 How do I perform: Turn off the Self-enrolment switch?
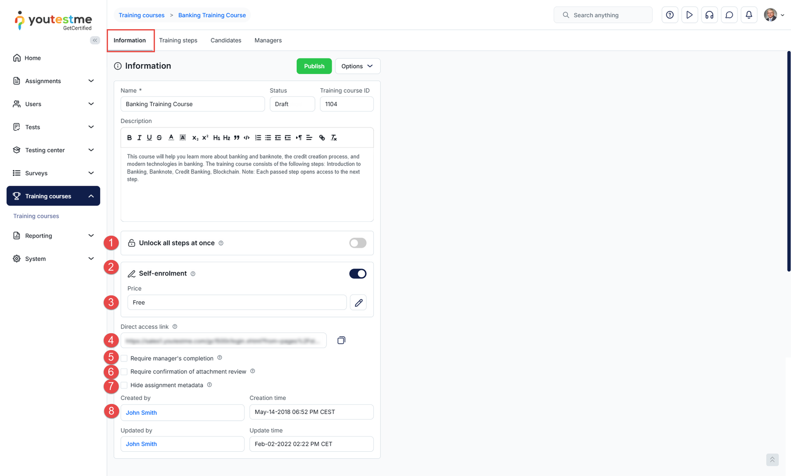[357, 274]
